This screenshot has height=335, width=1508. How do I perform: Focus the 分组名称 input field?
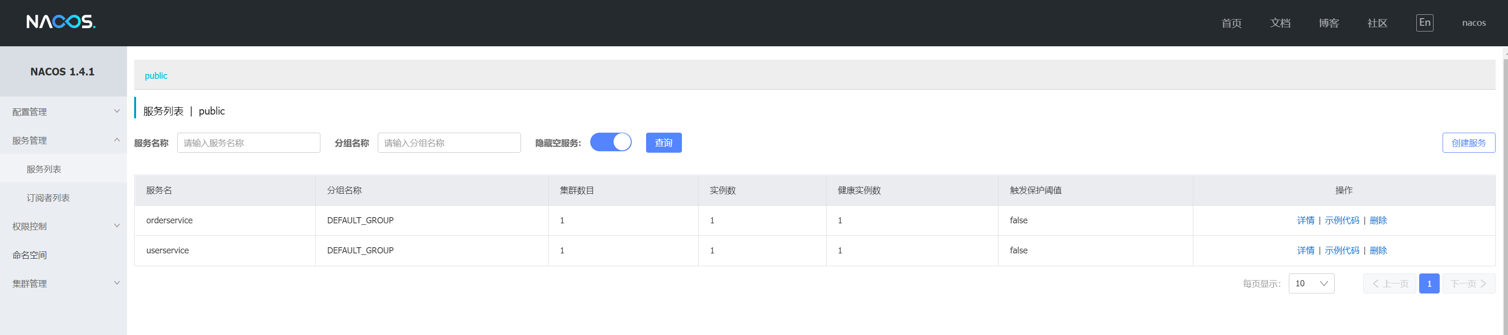click(x=448, y=143)
